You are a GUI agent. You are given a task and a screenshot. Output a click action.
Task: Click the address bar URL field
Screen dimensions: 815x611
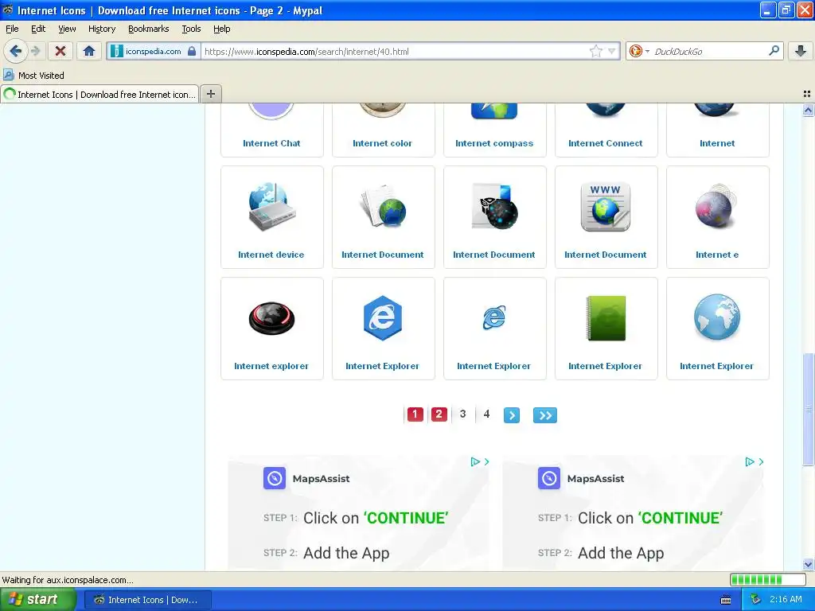pos(395,52)
